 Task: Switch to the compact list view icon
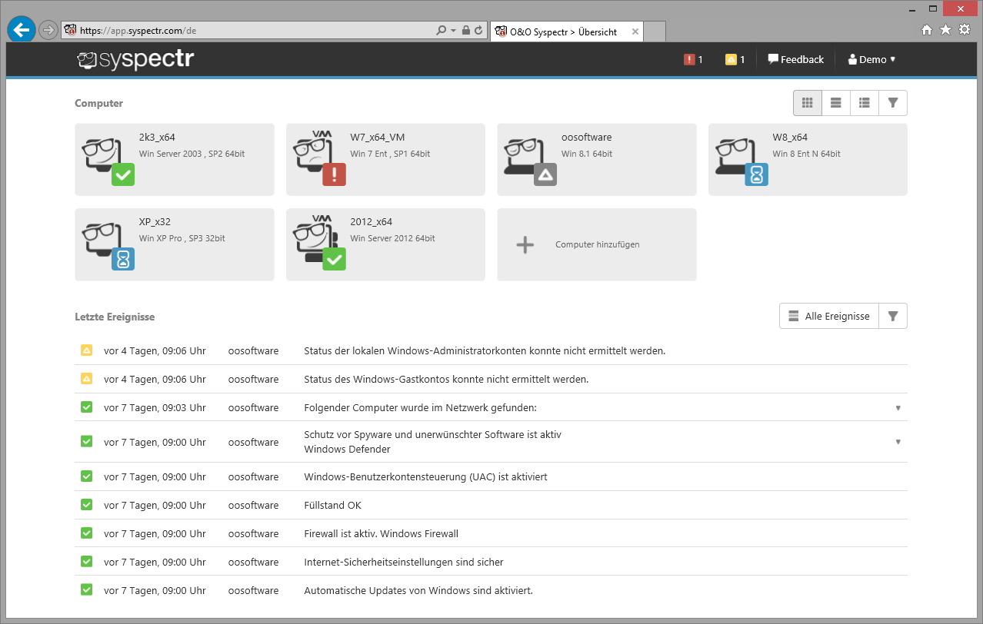coord(836,102)
